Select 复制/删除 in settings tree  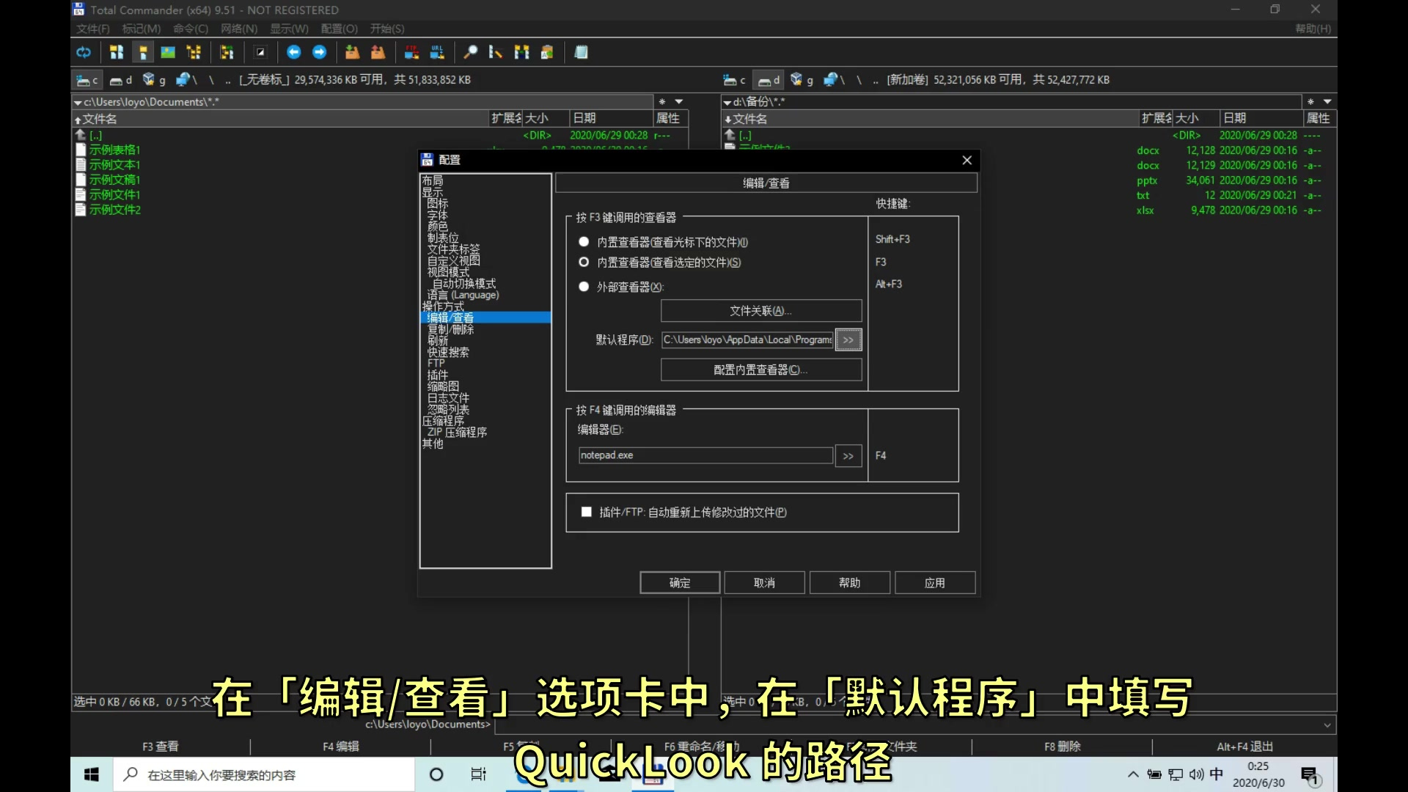tap(450, 329)
